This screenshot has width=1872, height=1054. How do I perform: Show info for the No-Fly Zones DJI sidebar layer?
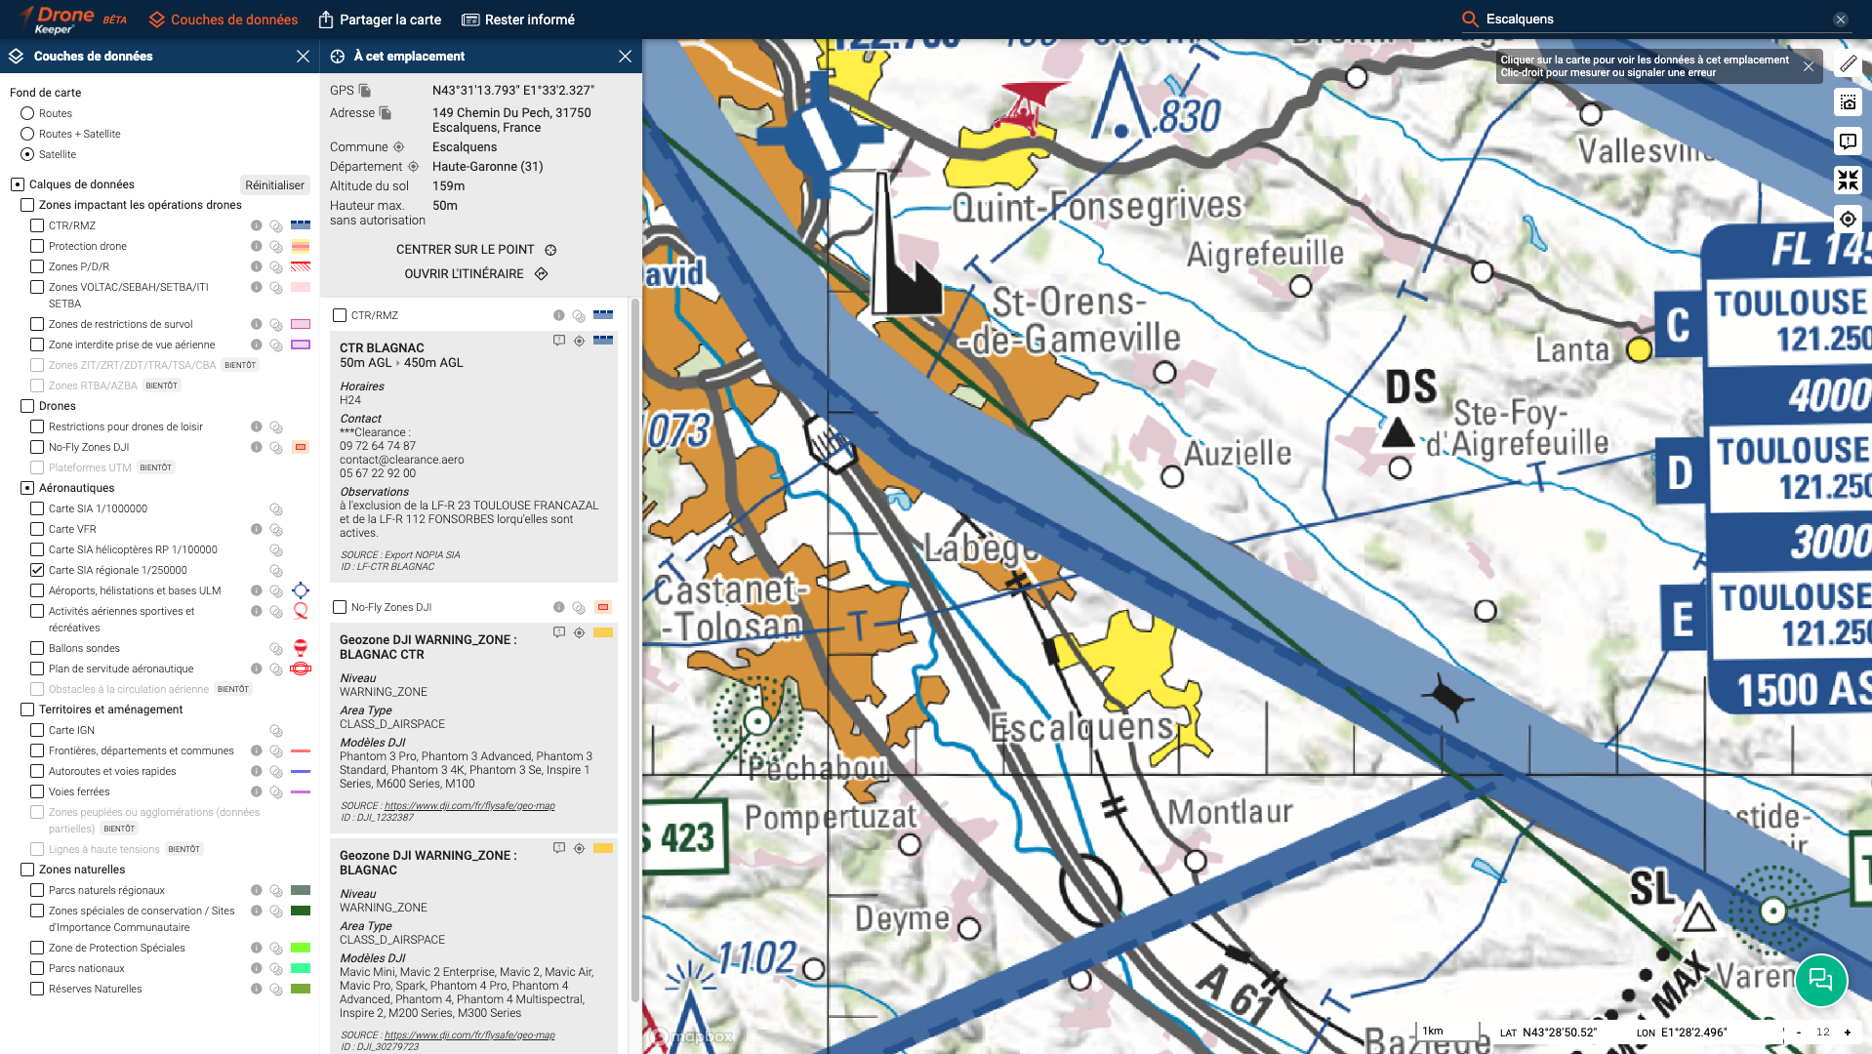(x=256, y=447)
